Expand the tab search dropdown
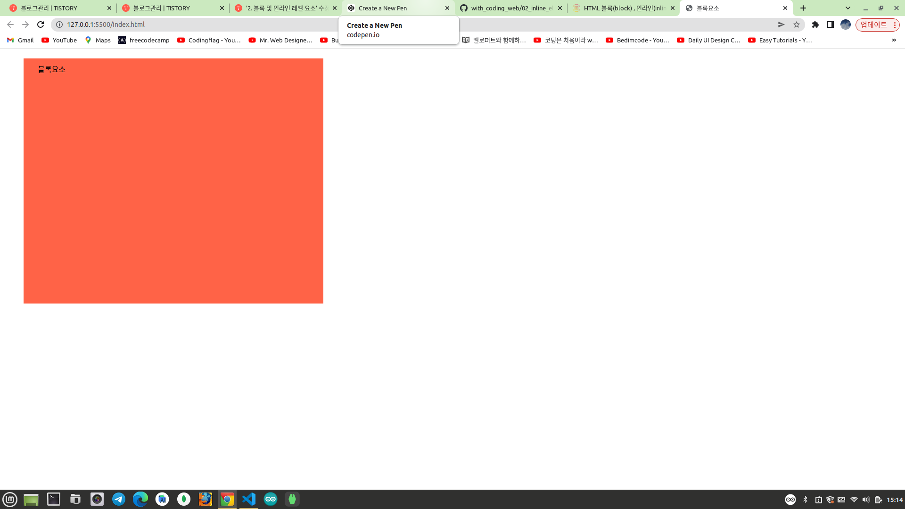 tap(848, 8)
